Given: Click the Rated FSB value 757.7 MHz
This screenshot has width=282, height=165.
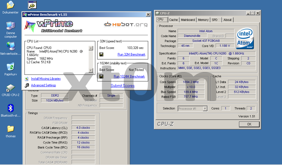Looking at the screenshot, I should (x=191, y=97).
